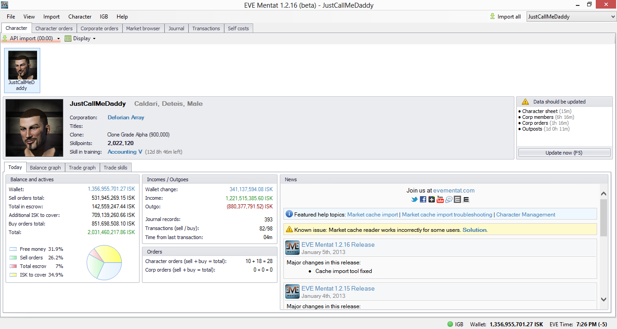Click the balance pie chart

point(104,263)
